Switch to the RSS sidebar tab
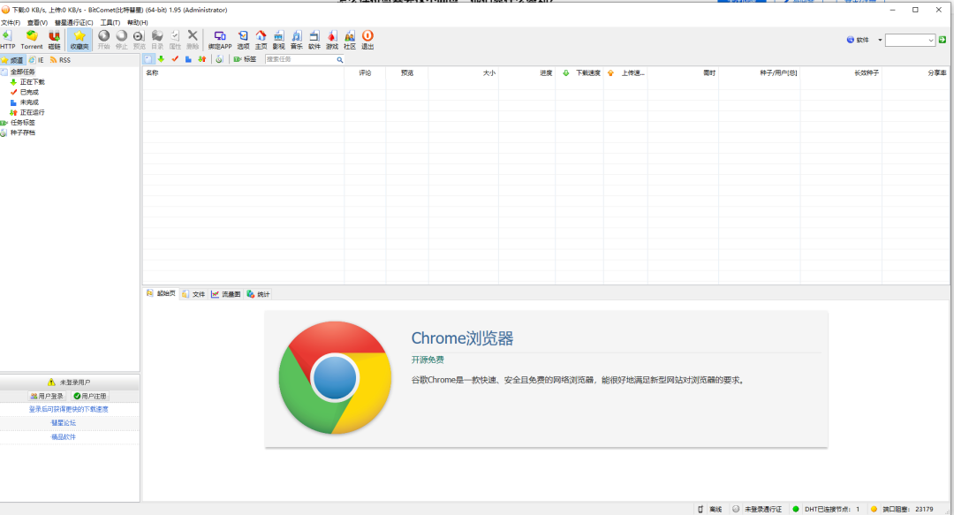 coord(60,60)
